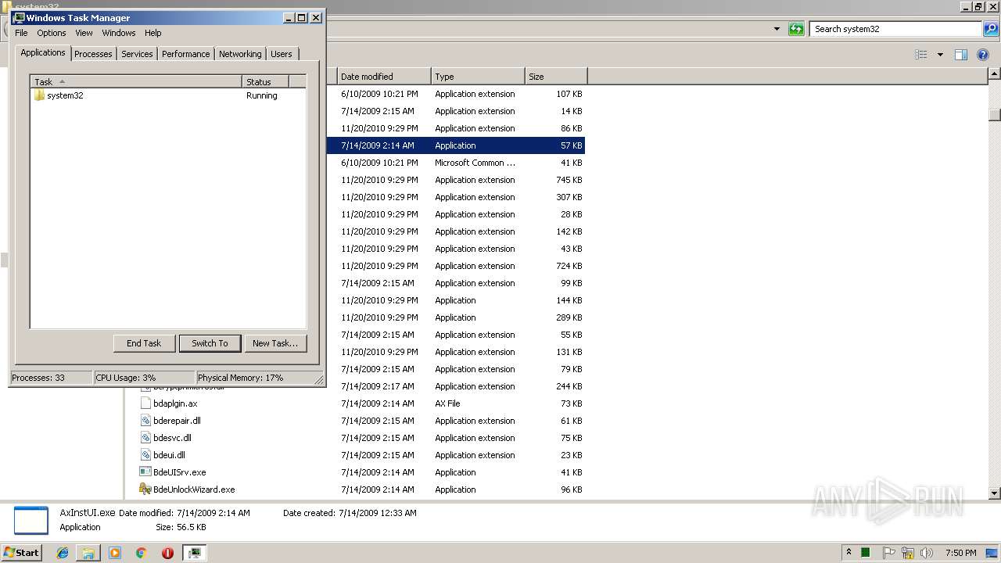
Task: Click the green CPU meter tray icon
Action: (x=866, y=553)
